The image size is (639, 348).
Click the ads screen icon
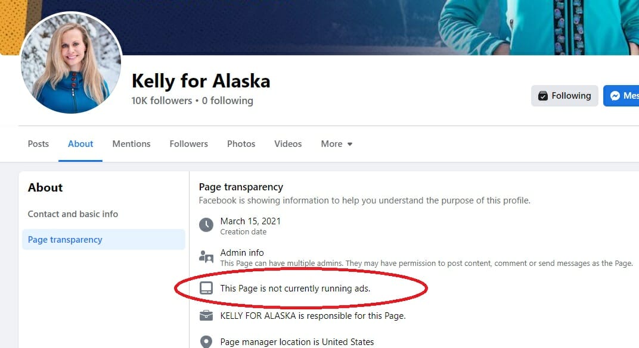click(x=206, y=289)
